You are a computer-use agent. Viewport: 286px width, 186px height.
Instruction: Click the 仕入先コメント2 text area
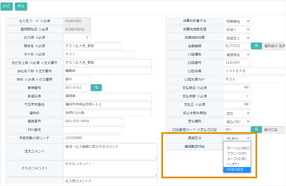110,181
